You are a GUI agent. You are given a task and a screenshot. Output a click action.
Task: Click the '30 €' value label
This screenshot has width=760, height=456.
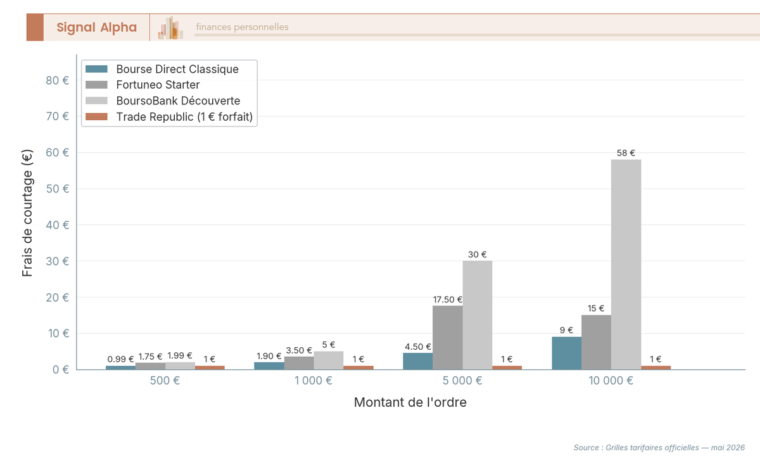(478, 254)
